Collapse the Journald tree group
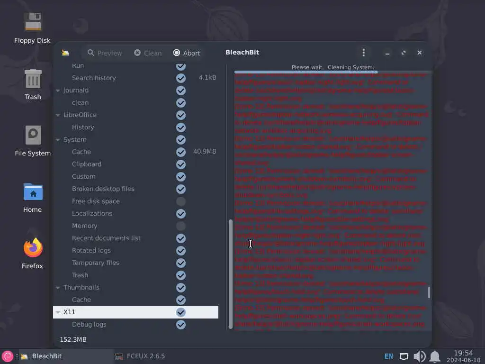Image resolution: width=485 pixels, height=364 pixels. point(58,91)
